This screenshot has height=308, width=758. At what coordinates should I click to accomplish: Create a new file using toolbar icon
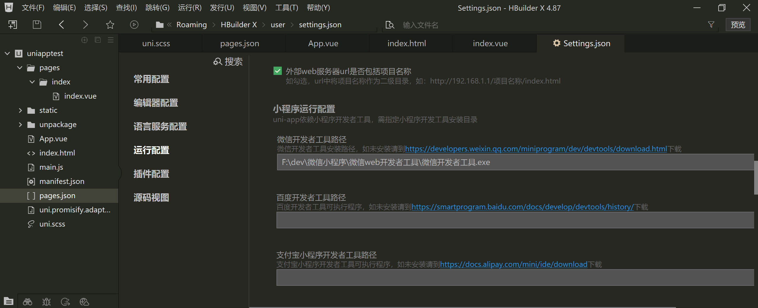[12, 25]
